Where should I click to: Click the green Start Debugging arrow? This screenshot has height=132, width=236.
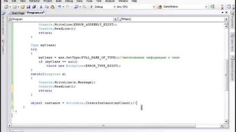pyautogui.click(x=91, y=7)
